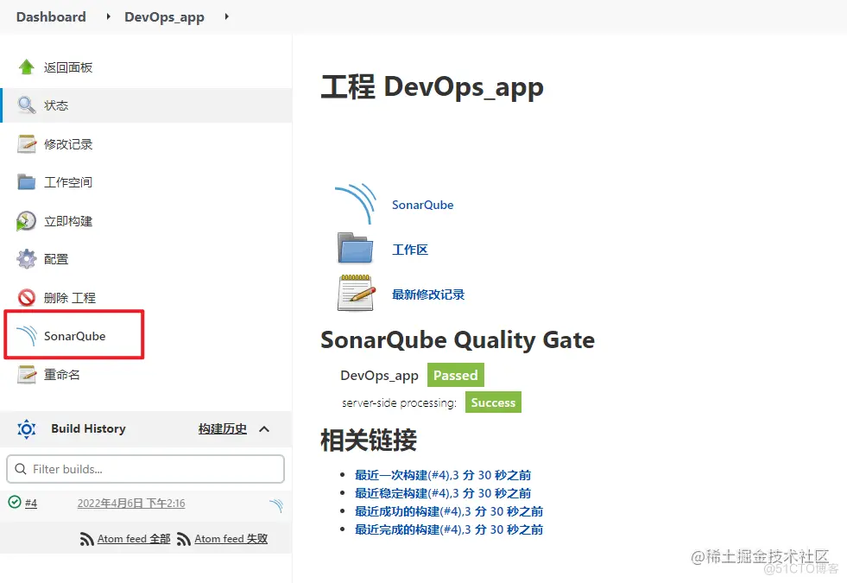This screenshot has height=583, width=847.
Task: Open build #4 link
Action: point(31,503)
